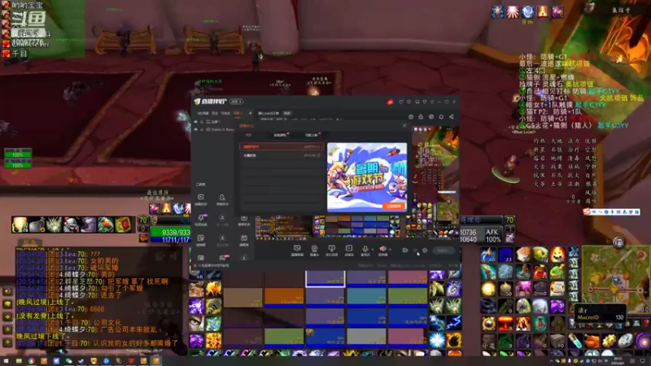Click the round button above the minimap
This screenshot has height=366, width=651.
pos(618,242)
